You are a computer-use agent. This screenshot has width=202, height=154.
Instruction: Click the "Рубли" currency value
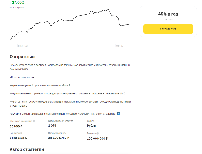pos(92,126)
